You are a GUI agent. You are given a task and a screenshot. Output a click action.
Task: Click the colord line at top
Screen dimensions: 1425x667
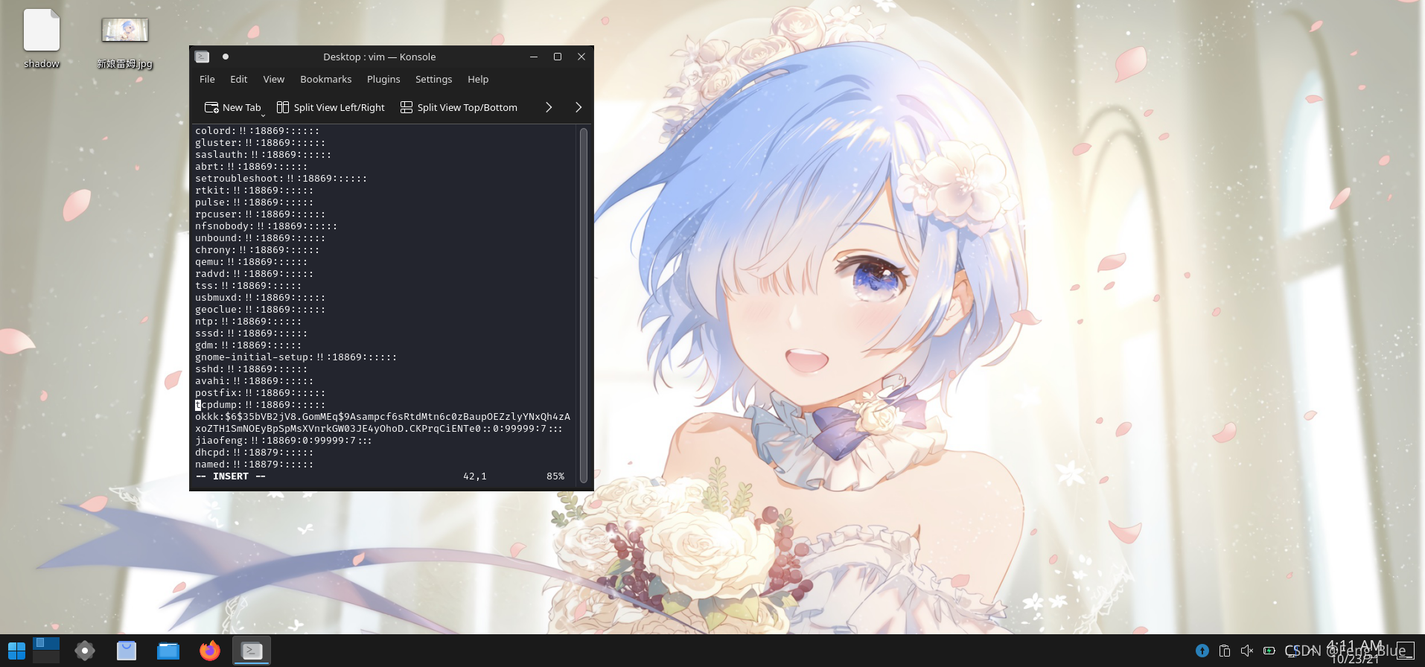click(257, 131)
